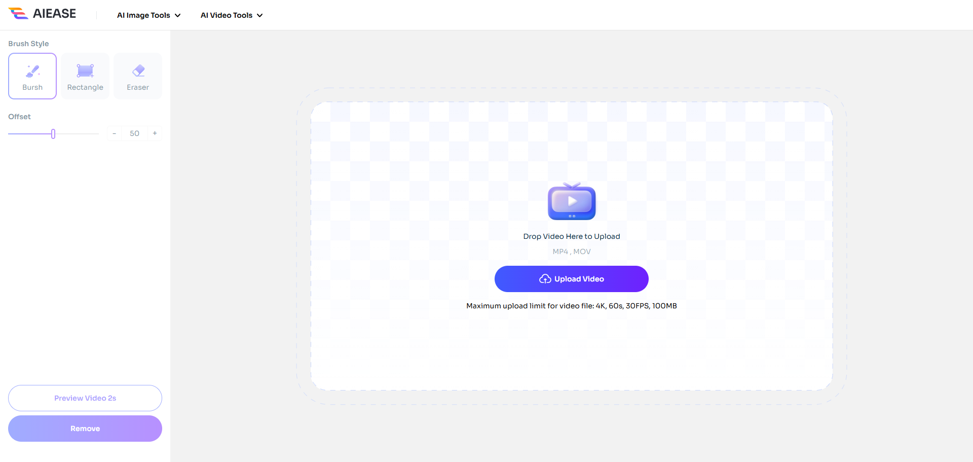Viewport: 973px width, 462px height.
Task: Increase Offset with the plus button
Action: 155,133
